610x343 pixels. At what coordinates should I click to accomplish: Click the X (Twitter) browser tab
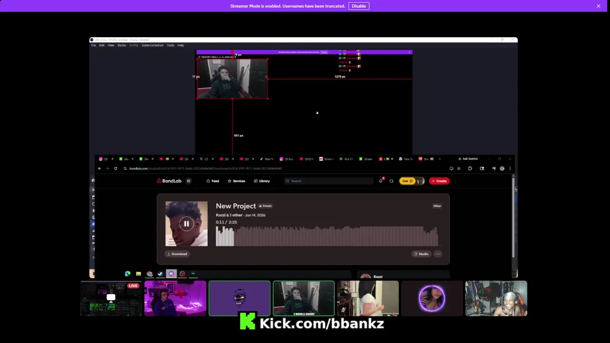[206, 159]
